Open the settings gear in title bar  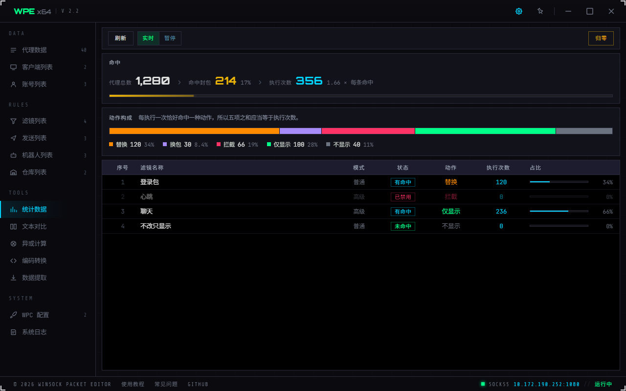point(519,11)
